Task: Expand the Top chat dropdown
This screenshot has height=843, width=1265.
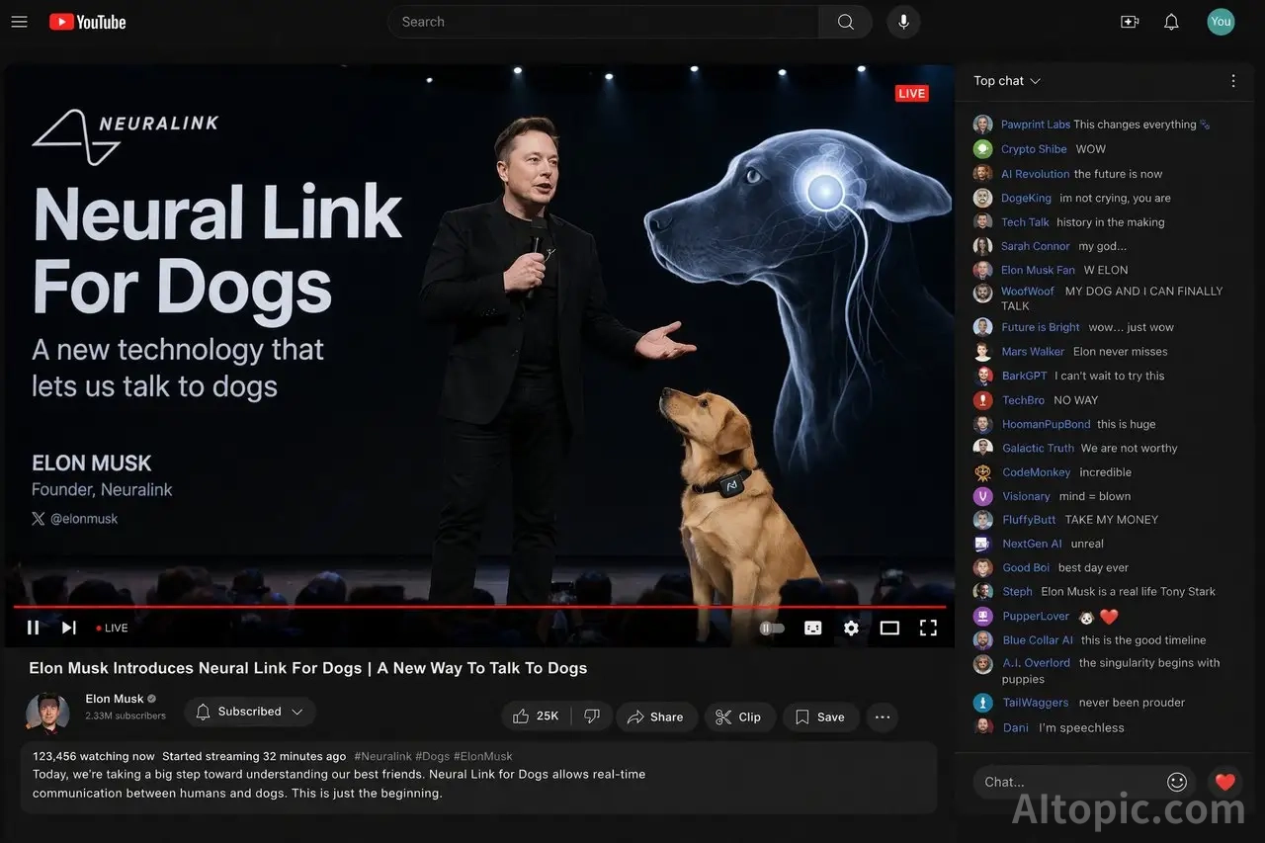Action: [1007, 81]
